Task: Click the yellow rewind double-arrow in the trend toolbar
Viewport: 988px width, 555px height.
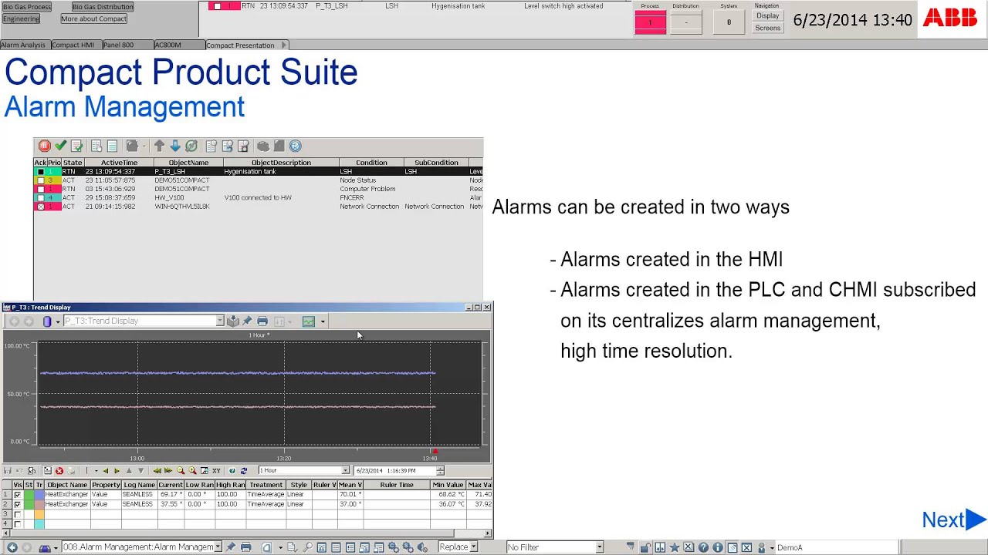Action: (157, 471)
